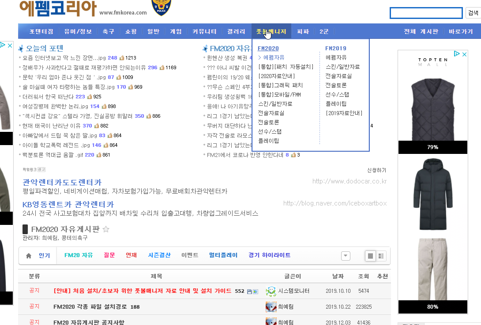Switch to list view layout icon
This screenshot has width=481, height=325.
coord(370,256)
